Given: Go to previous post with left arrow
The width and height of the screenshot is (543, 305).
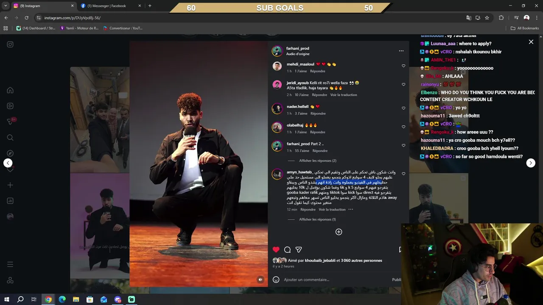Looking at the screenshot, I should pyautogui.click(x=8, y=163).
